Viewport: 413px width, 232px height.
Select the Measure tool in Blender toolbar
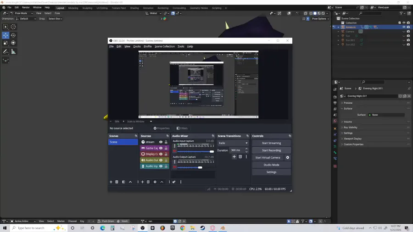point(13,51)
